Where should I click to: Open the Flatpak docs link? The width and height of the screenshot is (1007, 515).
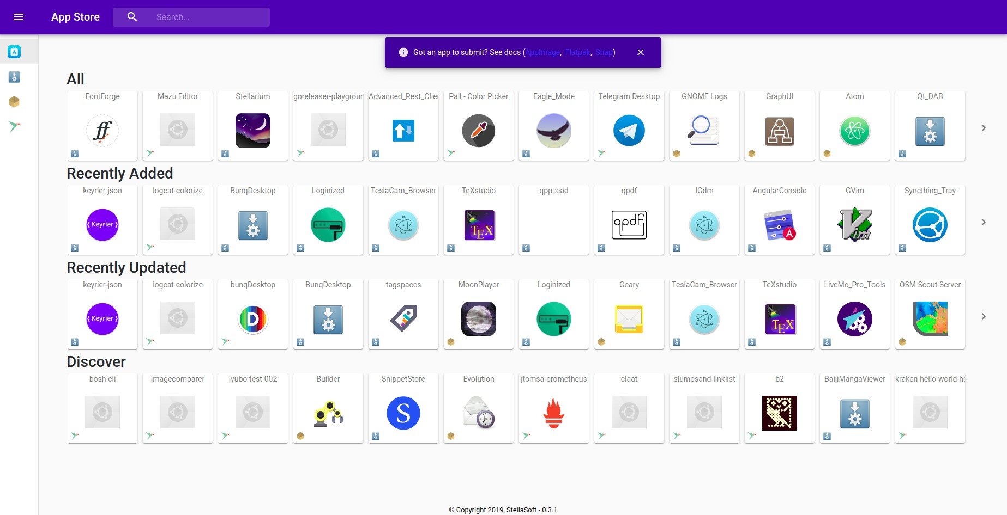point(577,52)
